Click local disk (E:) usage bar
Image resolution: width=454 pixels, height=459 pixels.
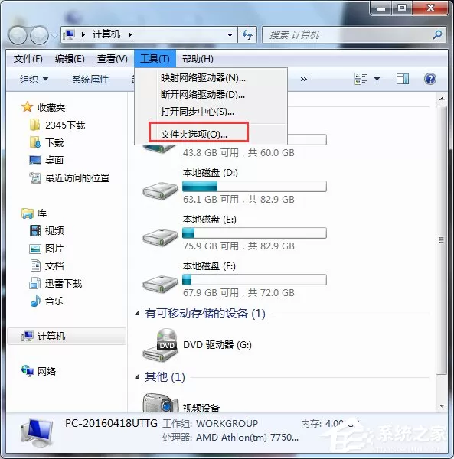pyautogui.click(x=254, y=233)
